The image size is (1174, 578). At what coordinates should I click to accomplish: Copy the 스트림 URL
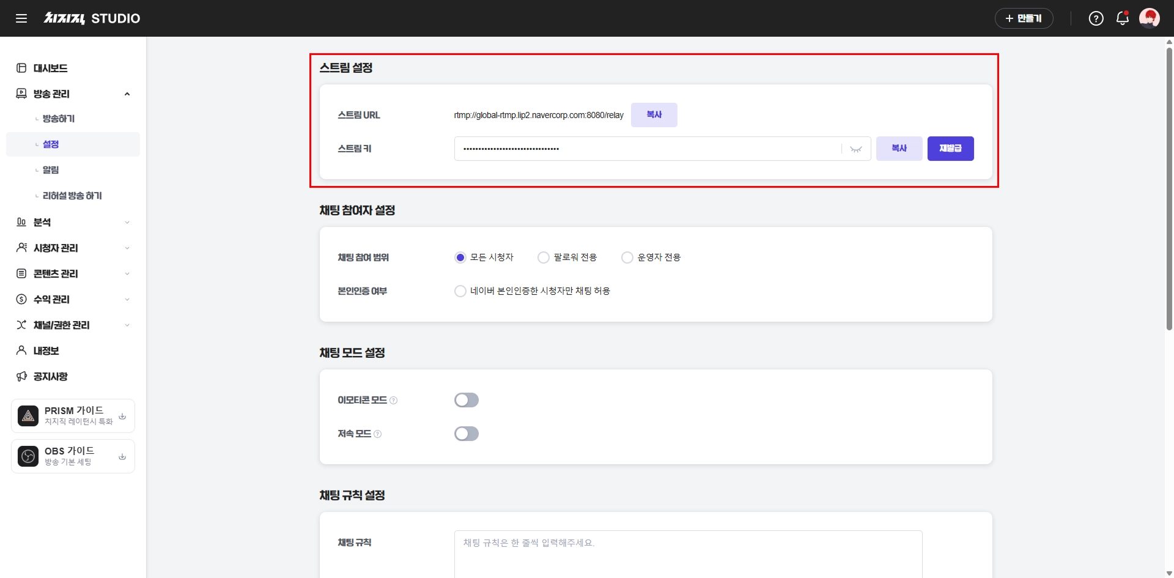654,115
